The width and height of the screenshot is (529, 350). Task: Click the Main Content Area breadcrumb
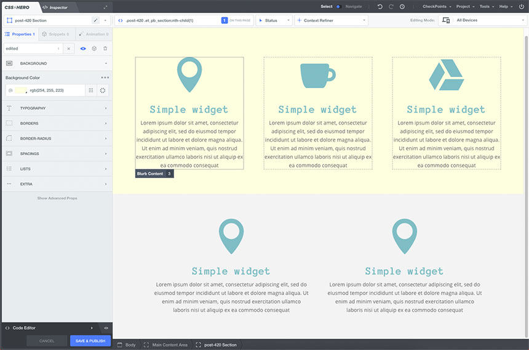[166, 344]
